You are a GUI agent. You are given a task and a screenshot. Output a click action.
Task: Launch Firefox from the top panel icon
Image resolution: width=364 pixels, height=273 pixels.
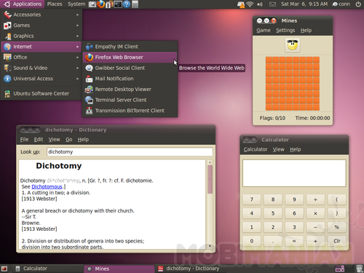tap(101, 4)
